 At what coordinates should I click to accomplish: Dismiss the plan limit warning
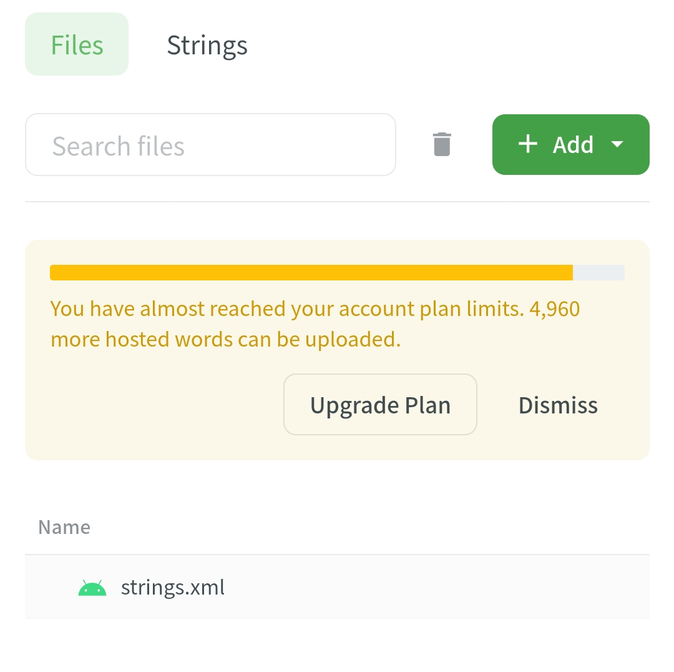click(x=557, y=405)
